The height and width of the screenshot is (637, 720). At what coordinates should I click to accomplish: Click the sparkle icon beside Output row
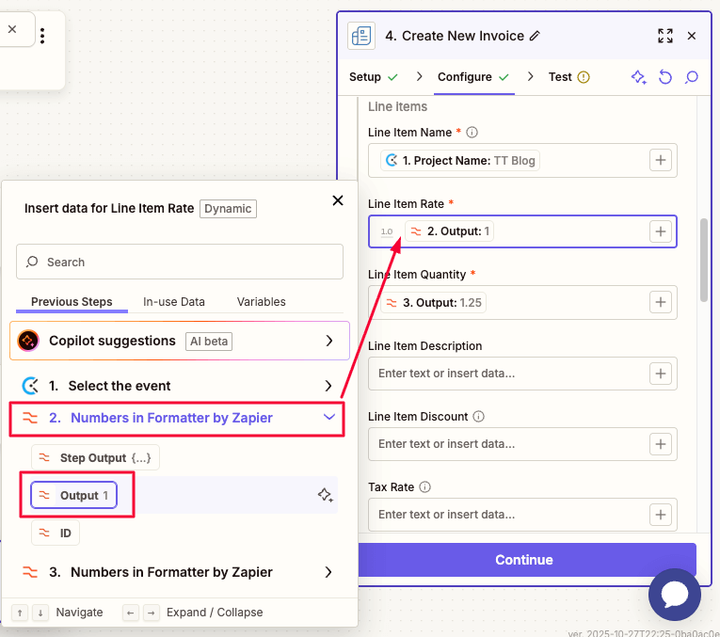tap(326, 495)
